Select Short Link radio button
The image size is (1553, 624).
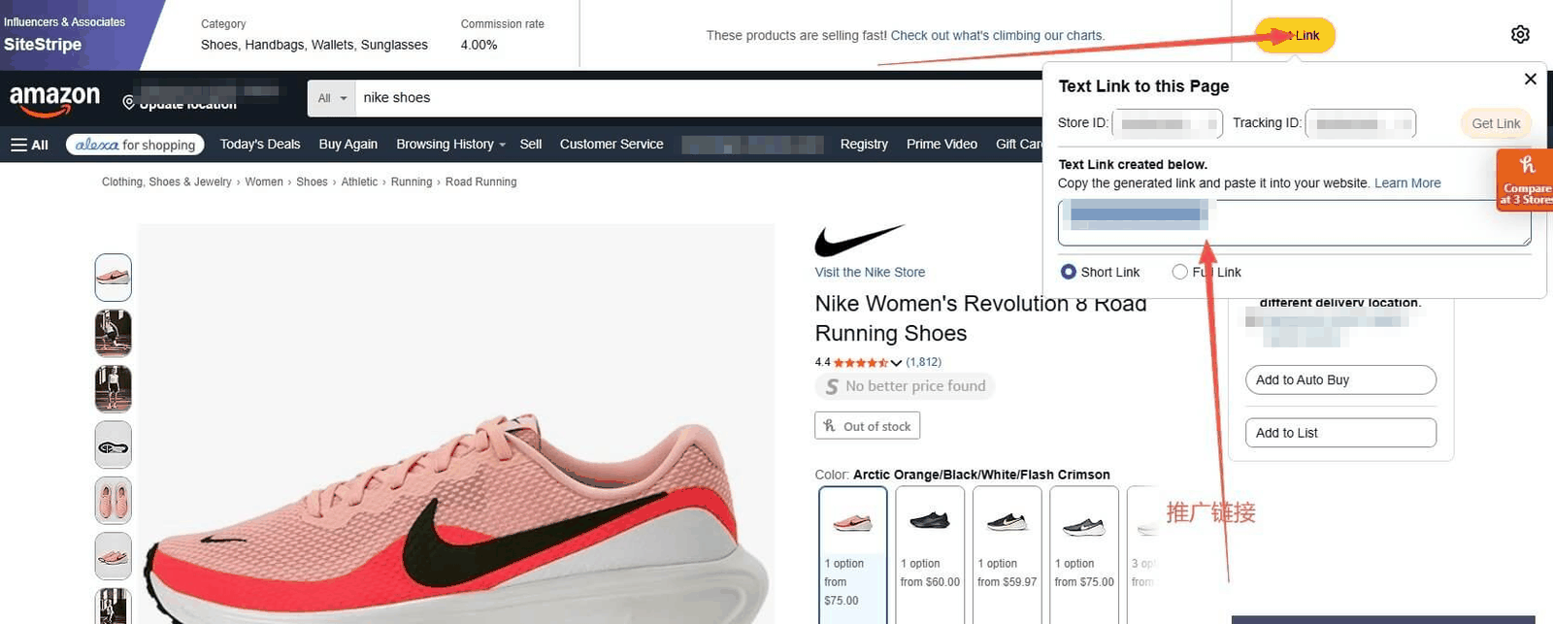pyautogui.click(x=1069, y=272)
